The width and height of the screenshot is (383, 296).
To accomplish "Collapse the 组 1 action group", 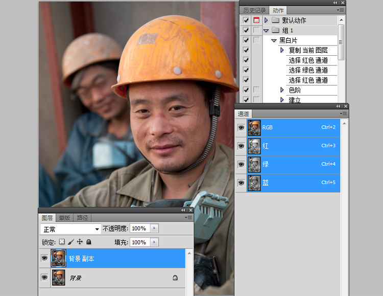I will pos(266,31).
